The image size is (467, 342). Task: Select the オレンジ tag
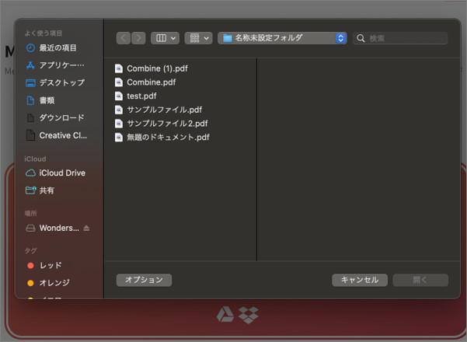48,283
